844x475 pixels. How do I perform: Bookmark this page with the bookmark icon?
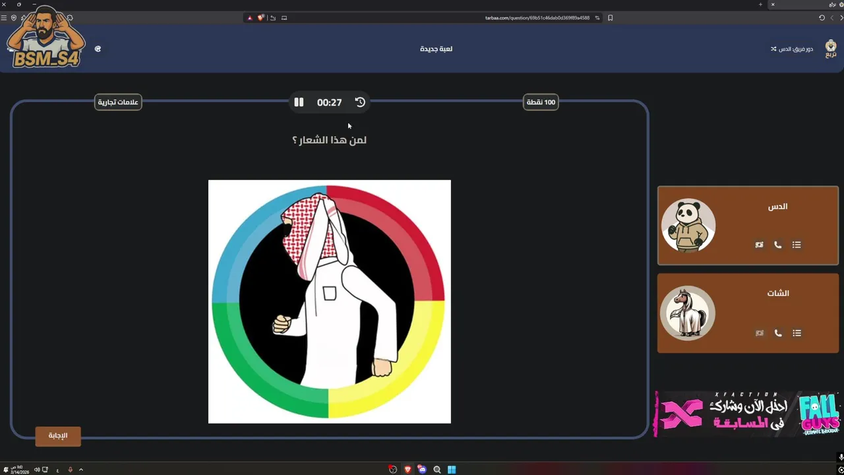pos(611,18)
